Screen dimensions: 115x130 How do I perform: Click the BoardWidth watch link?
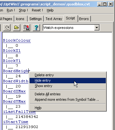click(x=16, y=81)
